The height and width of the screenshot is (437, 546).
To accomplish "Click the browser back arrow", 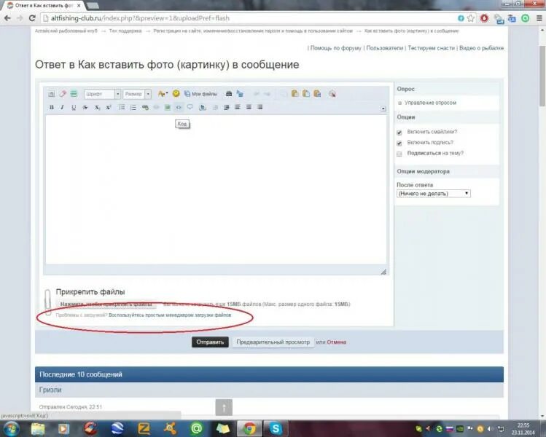I will (7, 18).
